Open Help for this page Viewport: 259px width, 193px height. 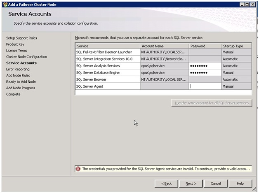coord(240,184)
